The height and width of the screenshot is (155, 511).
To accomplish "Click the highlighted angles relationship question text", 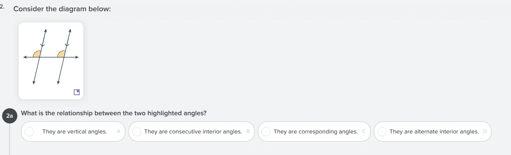I will coord(114,113).
